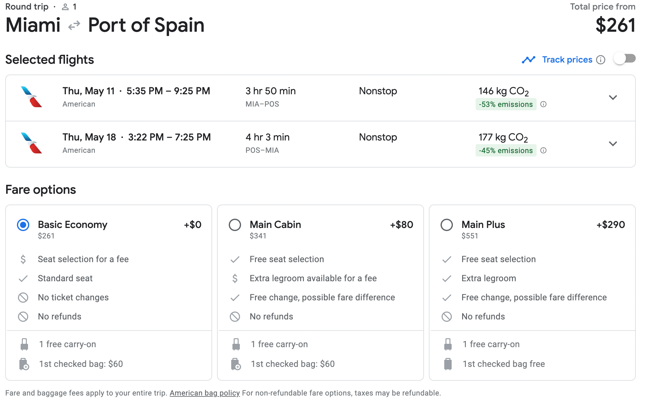
Task: Toggle the Track prices switch
Action: [624, 59]
